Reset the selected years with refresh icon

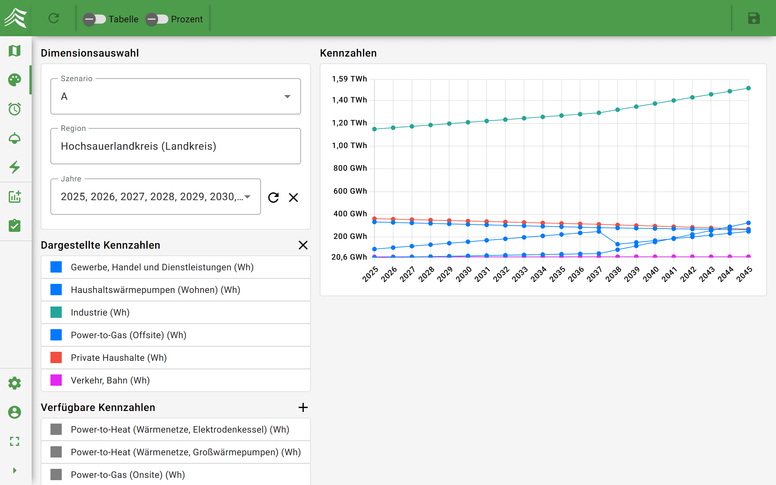[x=274, y=197]
